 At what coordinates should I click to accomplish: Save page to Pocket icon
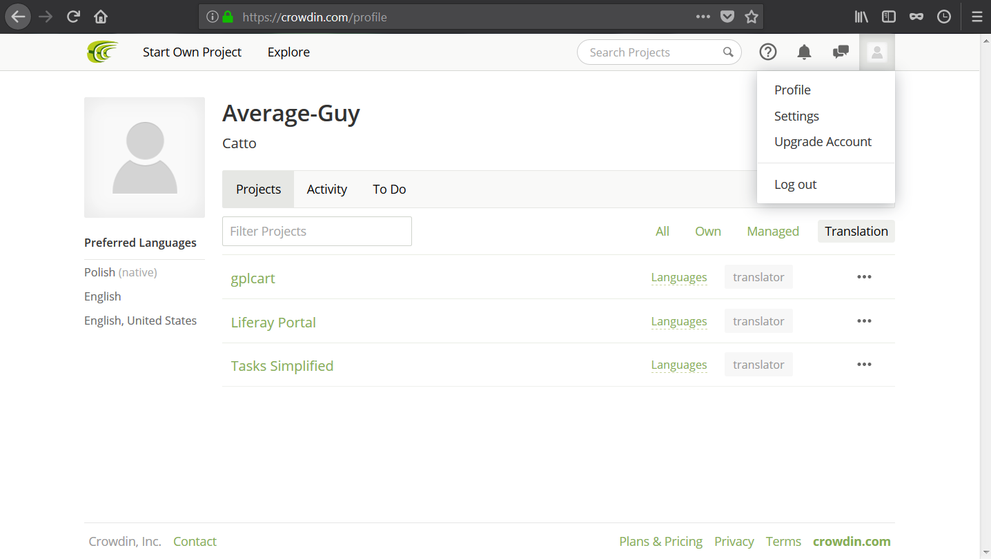pyautogui.click(x=727, y=17)
